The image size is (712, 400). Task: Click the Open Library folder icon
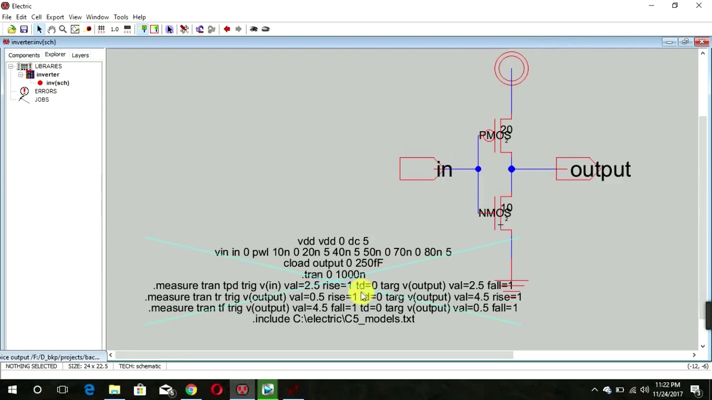pos(12,29)
